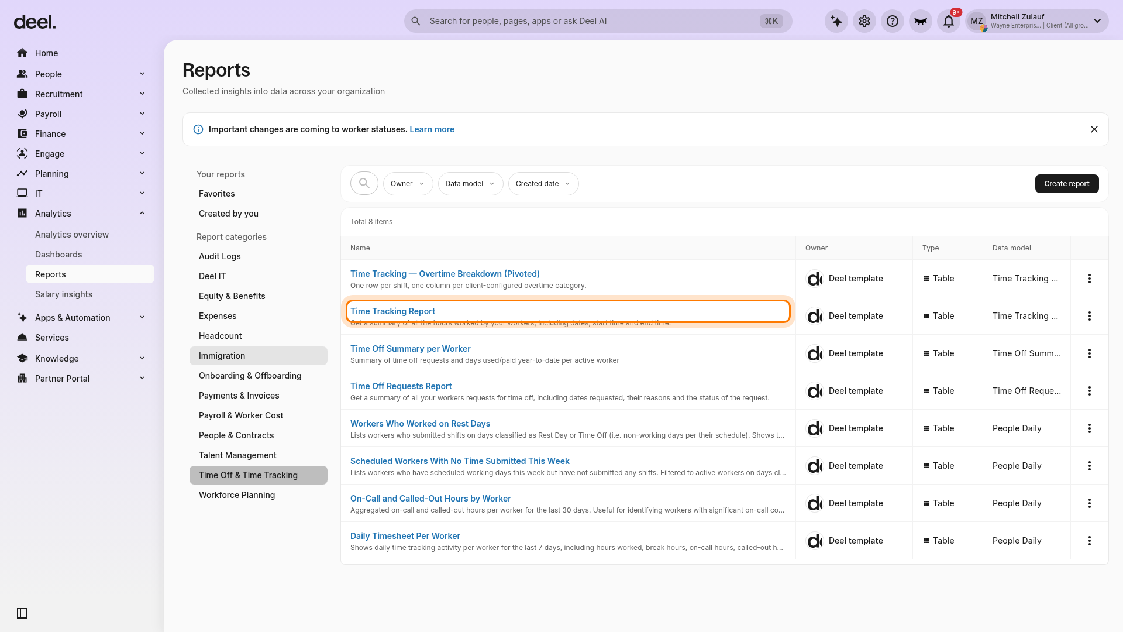Click the Home house icon
Screen dimensions: 1123x632
[22, 53]
